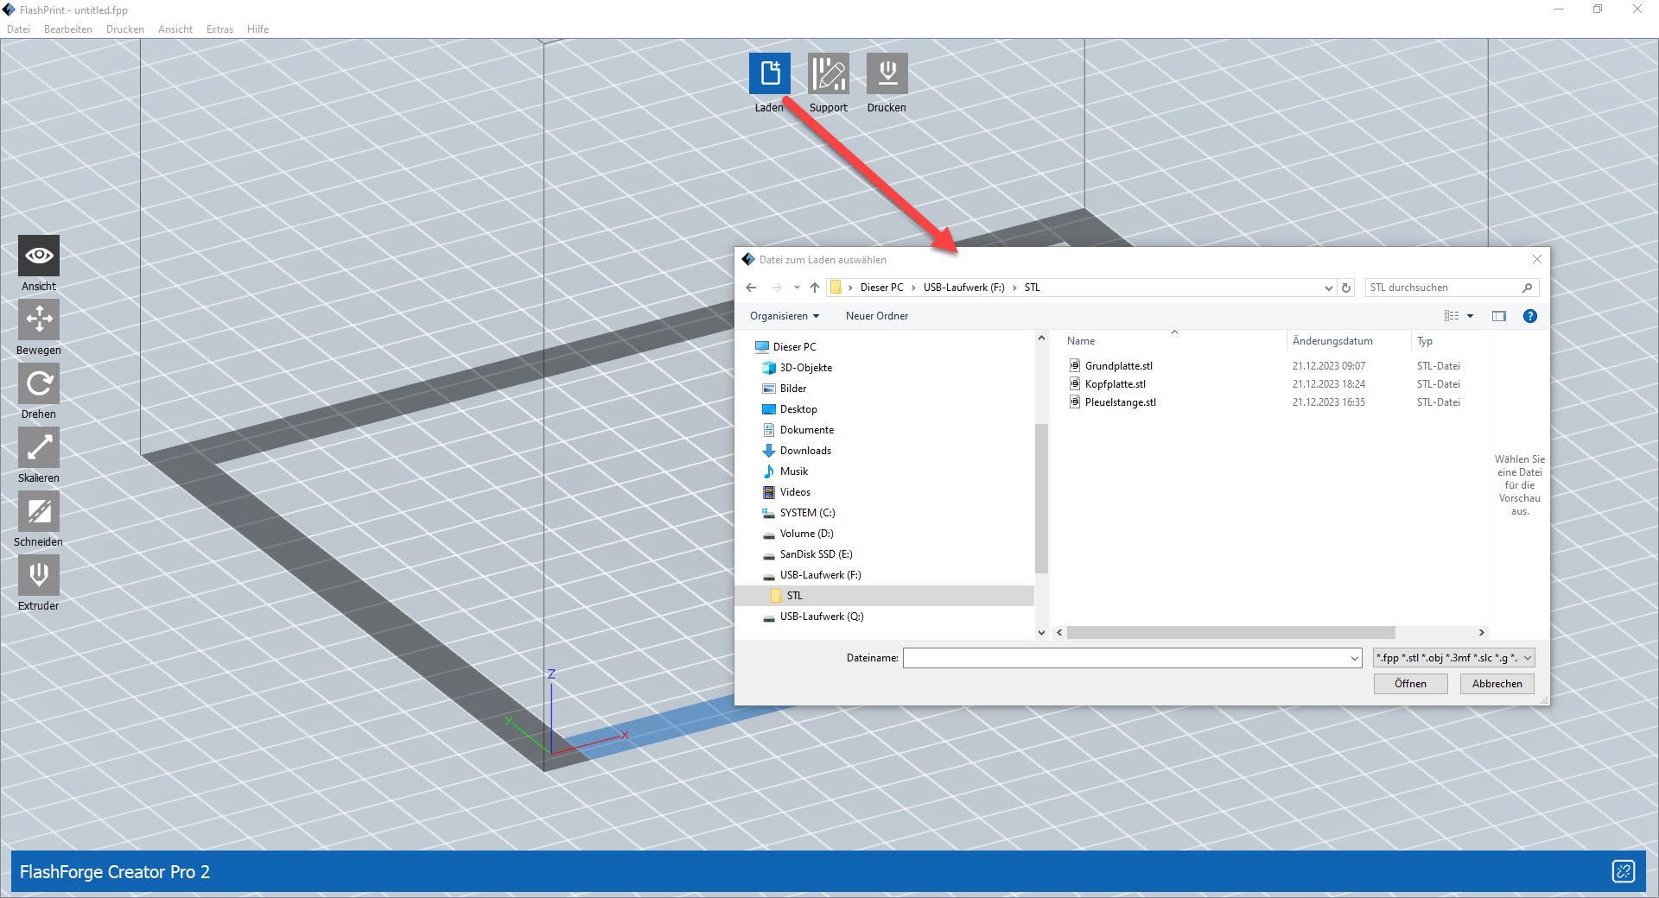Screen dimensions: 1659x898
Task: Select USB-Laufwerk (F:) in tree
Action: [x=820, y=575]
